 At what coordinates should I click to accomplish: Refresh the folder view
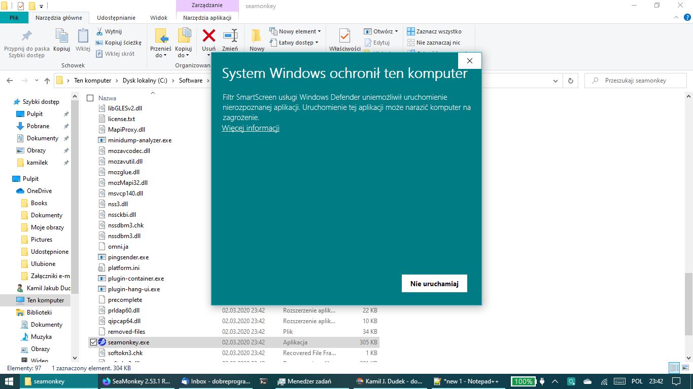pos(571,81)
